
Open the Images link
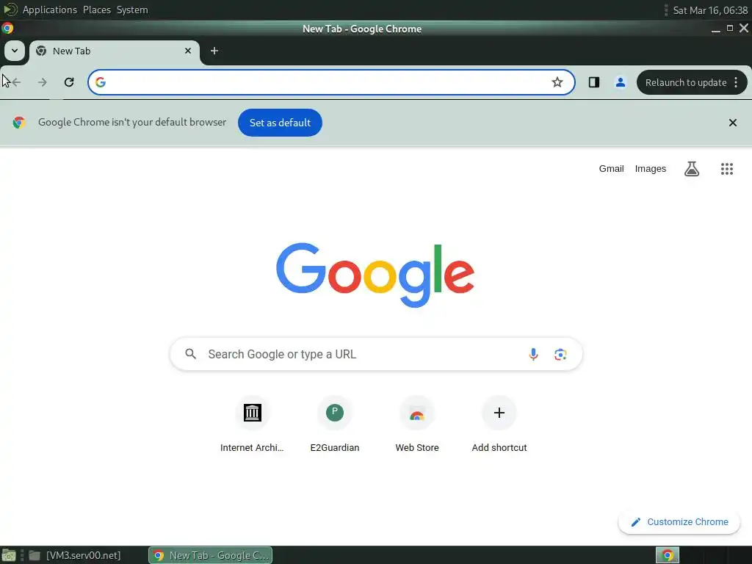[651, 169]
